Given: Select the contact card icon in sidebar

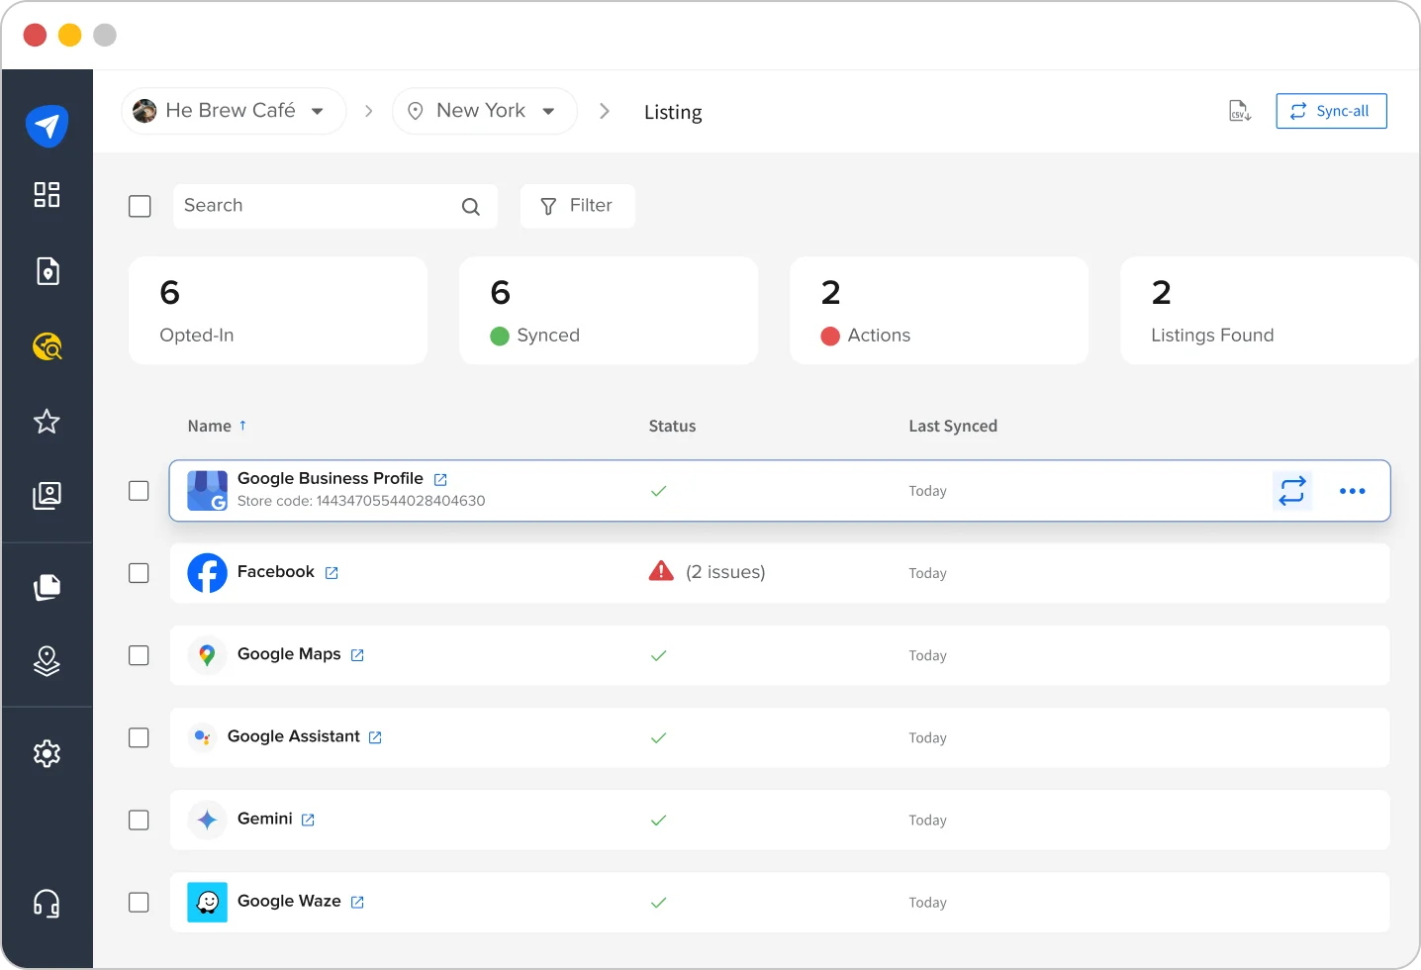Looking at the screenshot, I should click(47, 496).
